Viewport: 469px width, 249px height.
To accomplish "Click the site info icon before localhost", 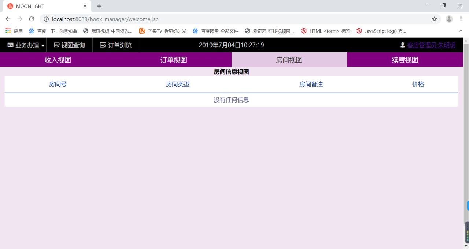I will coord(46,19).
